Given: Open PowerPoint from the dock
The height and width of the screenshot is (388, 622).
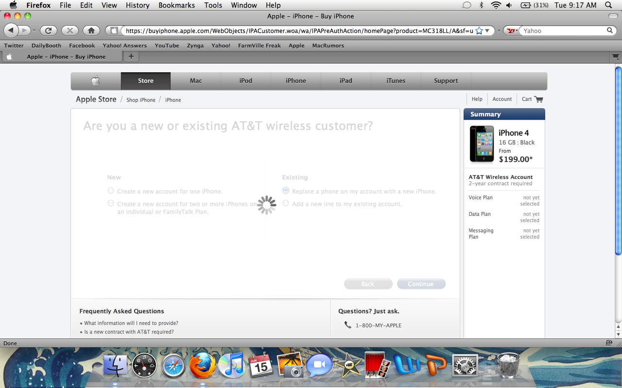Looking at the screenshot, I should (436, 365).
